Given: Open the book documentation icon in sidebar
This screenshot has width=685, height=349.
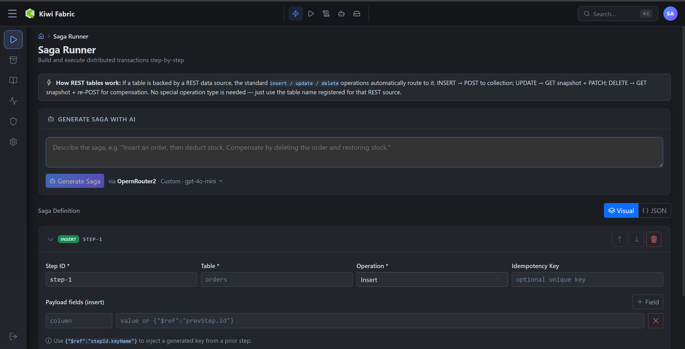Looking at the screenshot, I should [13, 81].
